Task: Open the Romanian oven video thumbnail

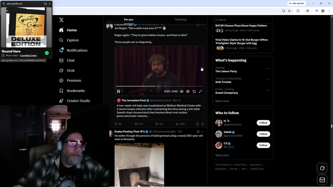Action: point(139,165)
